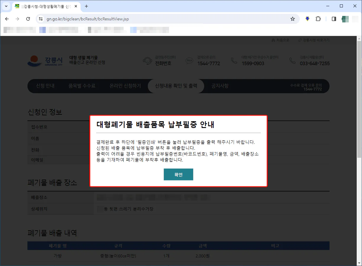Click the 접수번호 row label
Image resolution: width=362 pixels, height=266 pixels.
click(x=39, y=127)
